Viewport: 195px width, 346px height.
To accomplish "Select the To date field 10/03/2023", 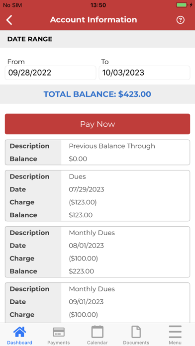I will click(144, 73).
